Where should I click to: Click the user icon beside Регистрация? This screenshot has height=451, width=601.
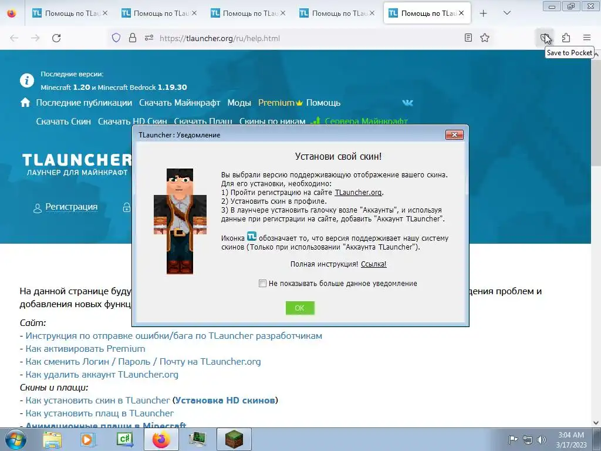click(37, 208)
